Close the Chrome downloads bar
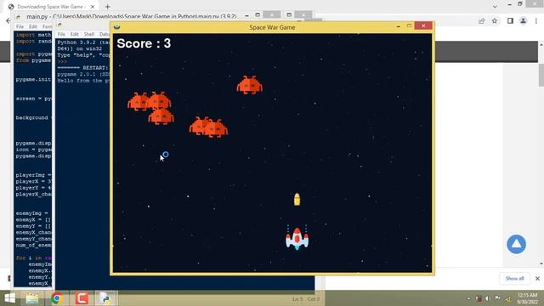Viewport: 544px width, 306px height. pyautogui.click(x=537, y=278)
